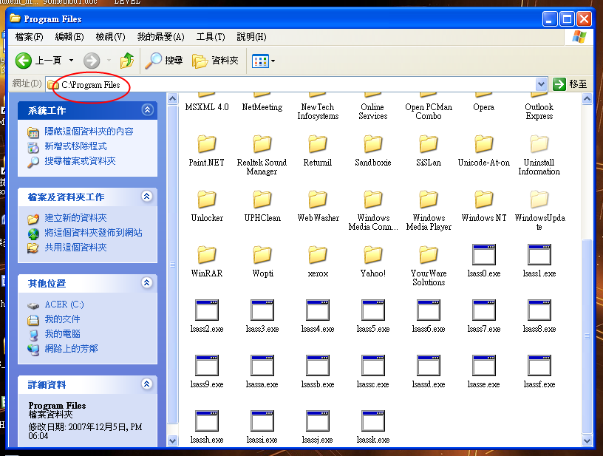Click the 移至 go button

(570, 84)
